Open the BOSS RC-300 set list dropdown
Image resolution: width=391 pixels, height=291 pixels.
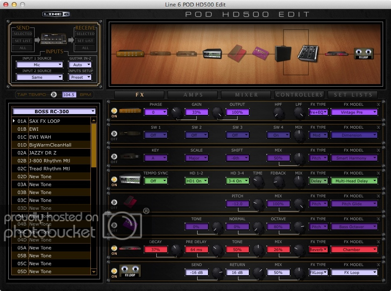click(x=54, y=112)
